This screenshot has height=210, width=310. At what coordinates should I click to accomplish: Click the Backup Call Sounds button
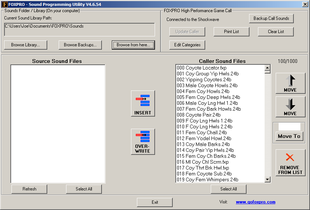[x=271, y=18]
